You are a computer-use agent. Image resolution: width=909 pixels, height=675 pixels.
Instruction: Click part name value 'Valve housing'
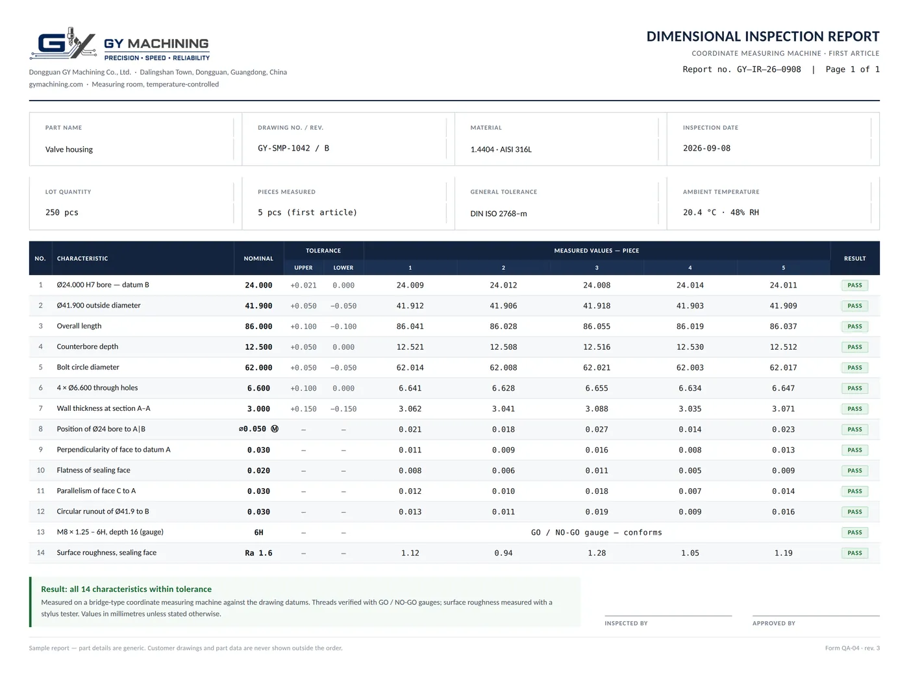[x=69, y=149]
